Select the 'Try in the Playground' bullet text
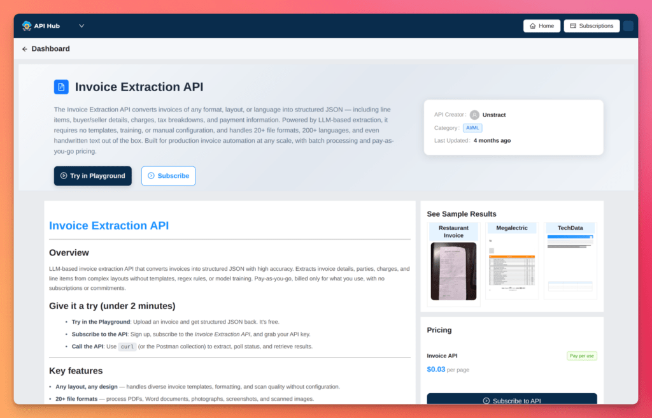652x418 pixels. tap(101, 322)
